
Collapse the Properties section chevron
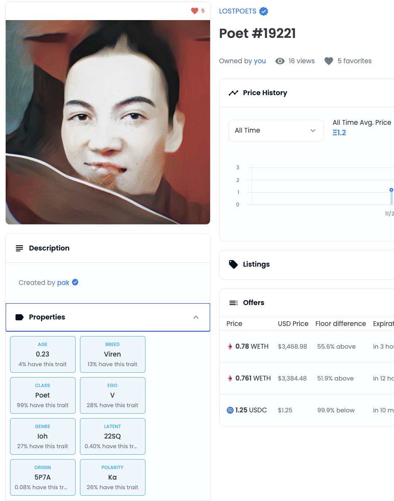point(196,317)
